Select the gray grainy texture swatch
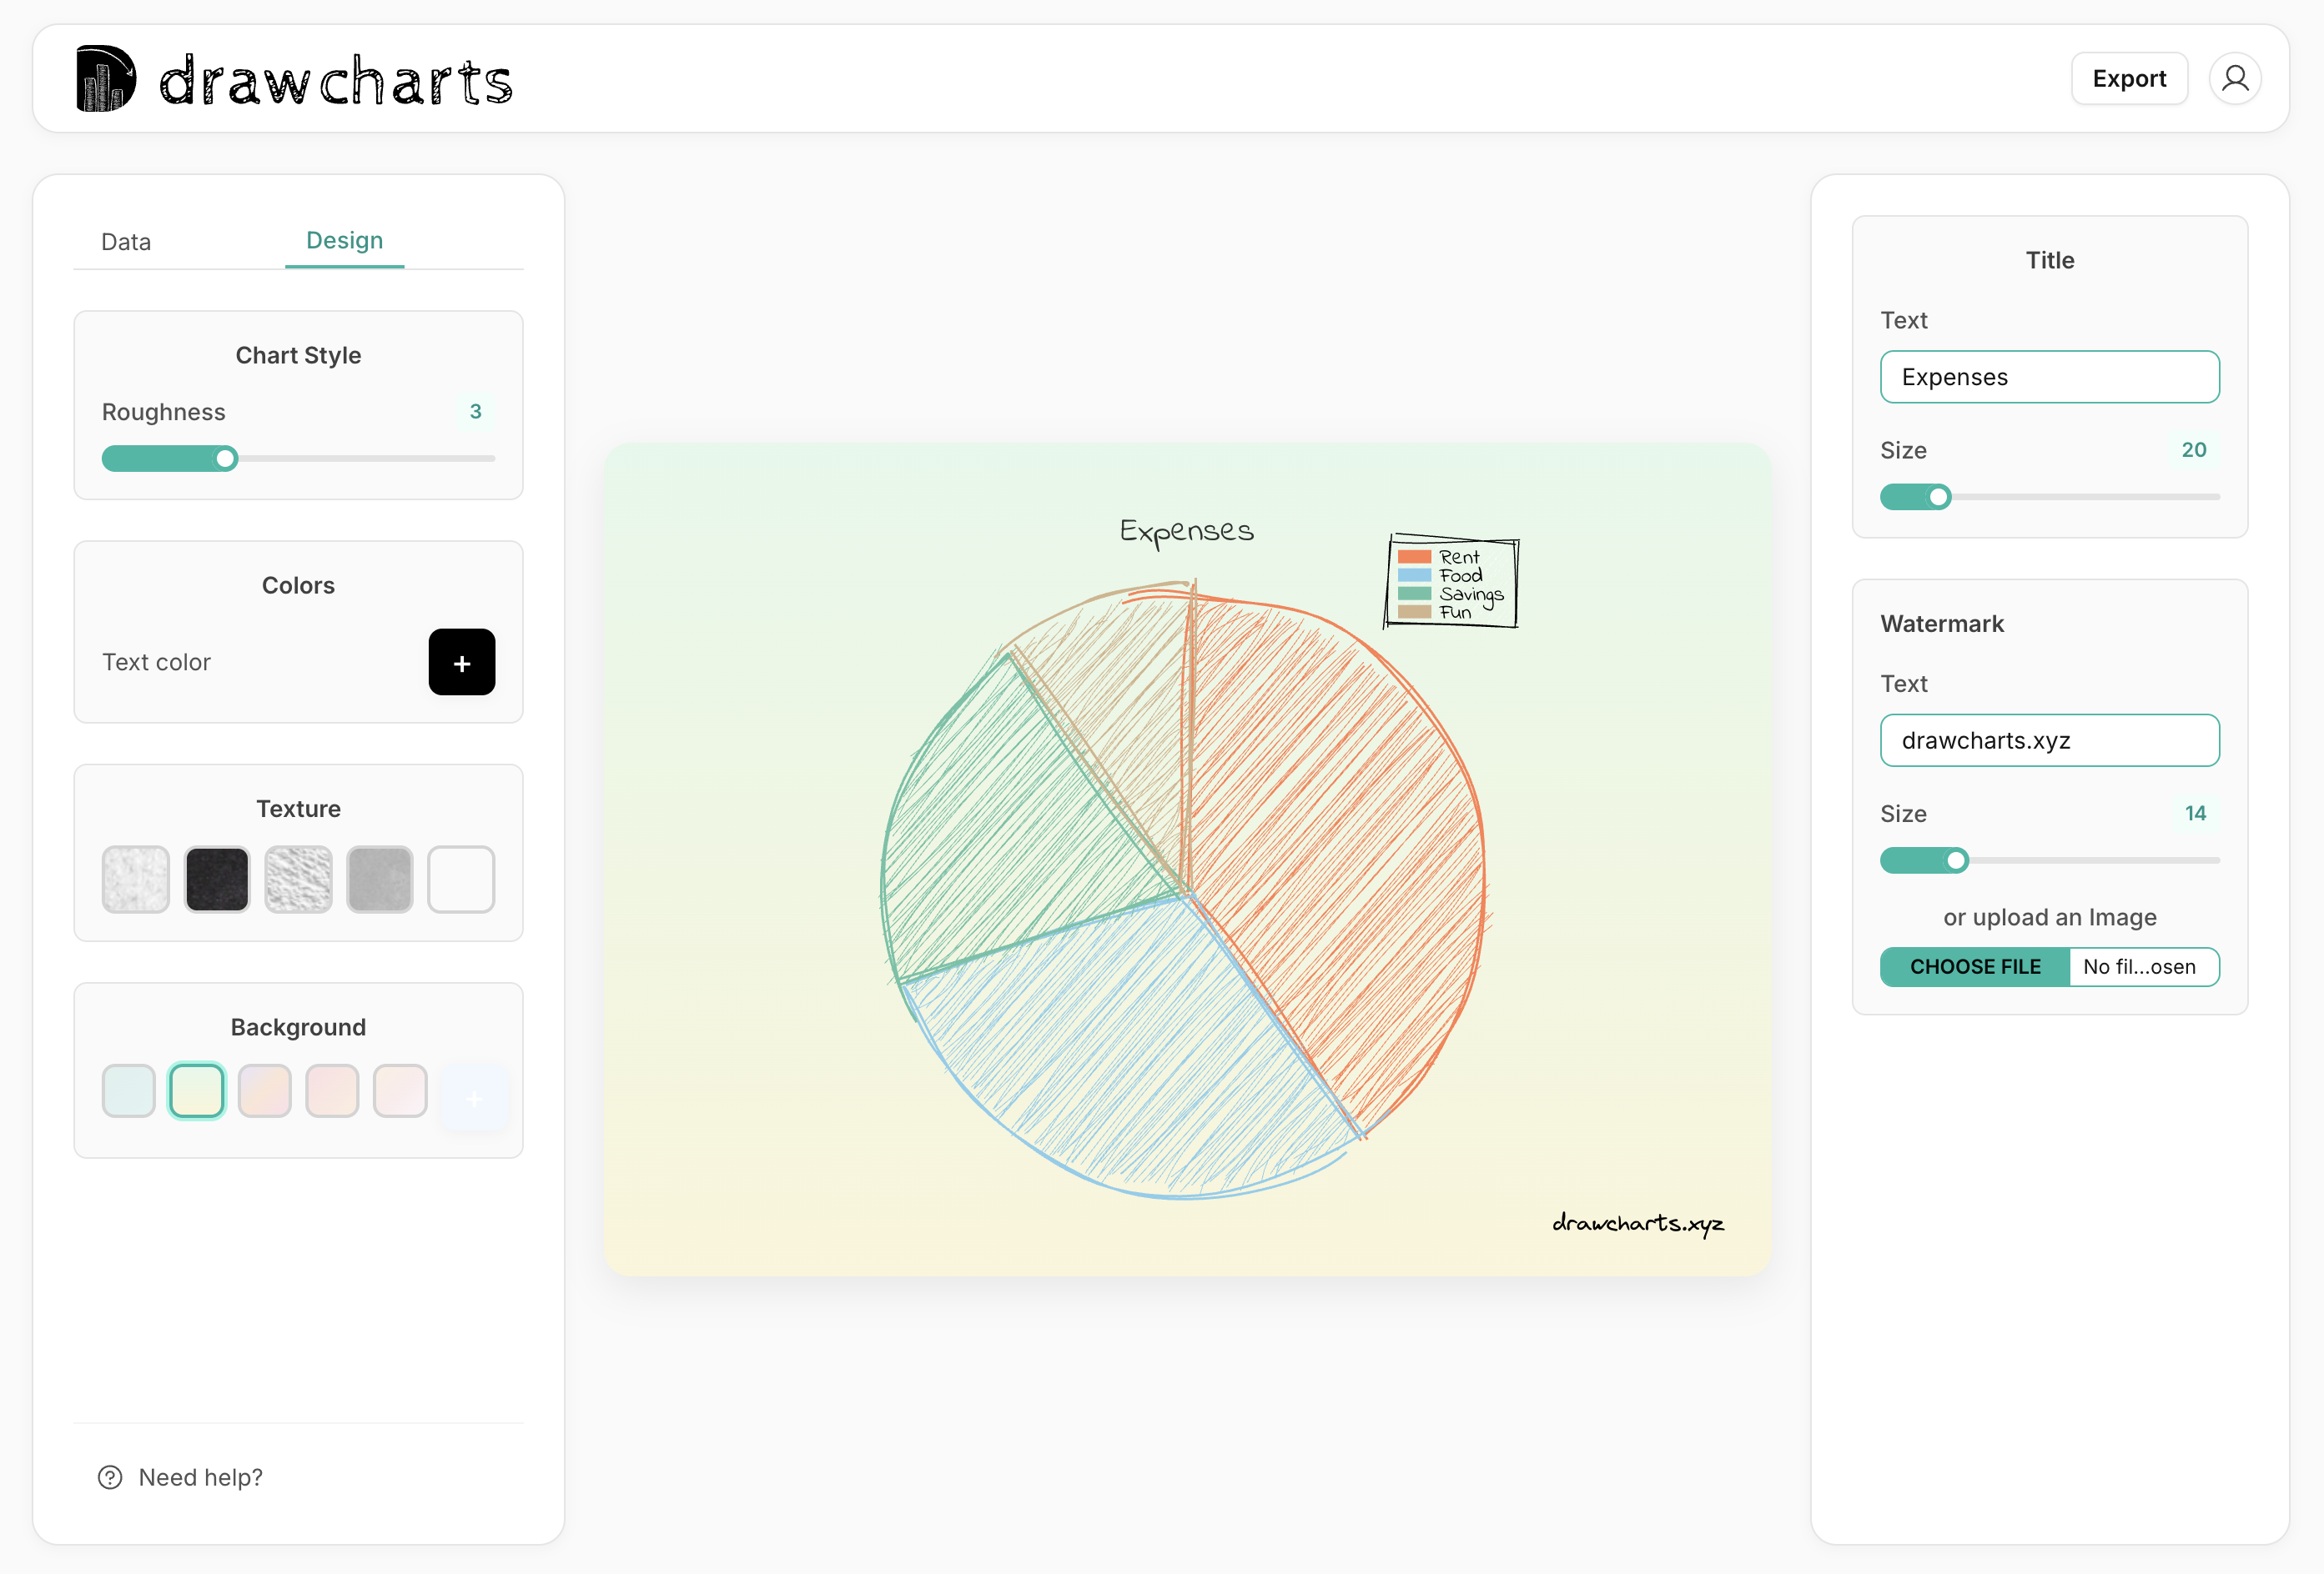Viewport: 2324px width, 1574px height. tap(379, 879)
